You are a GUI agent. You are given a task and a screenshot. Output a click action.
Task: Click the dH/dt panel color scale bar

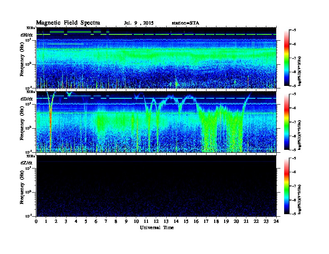tap(287, 58)
